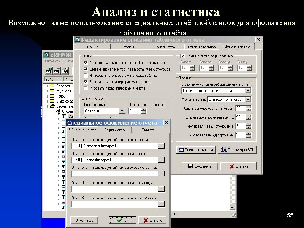Viewport: 304px width, 228px height.
Task: Switch to the Общие tab in report editing dialog
Action: pyautogui.click(x=92, y=47)
